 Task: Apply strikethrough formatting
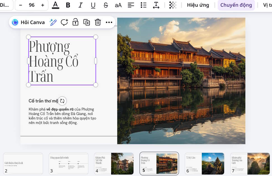[x=105, y=5]
